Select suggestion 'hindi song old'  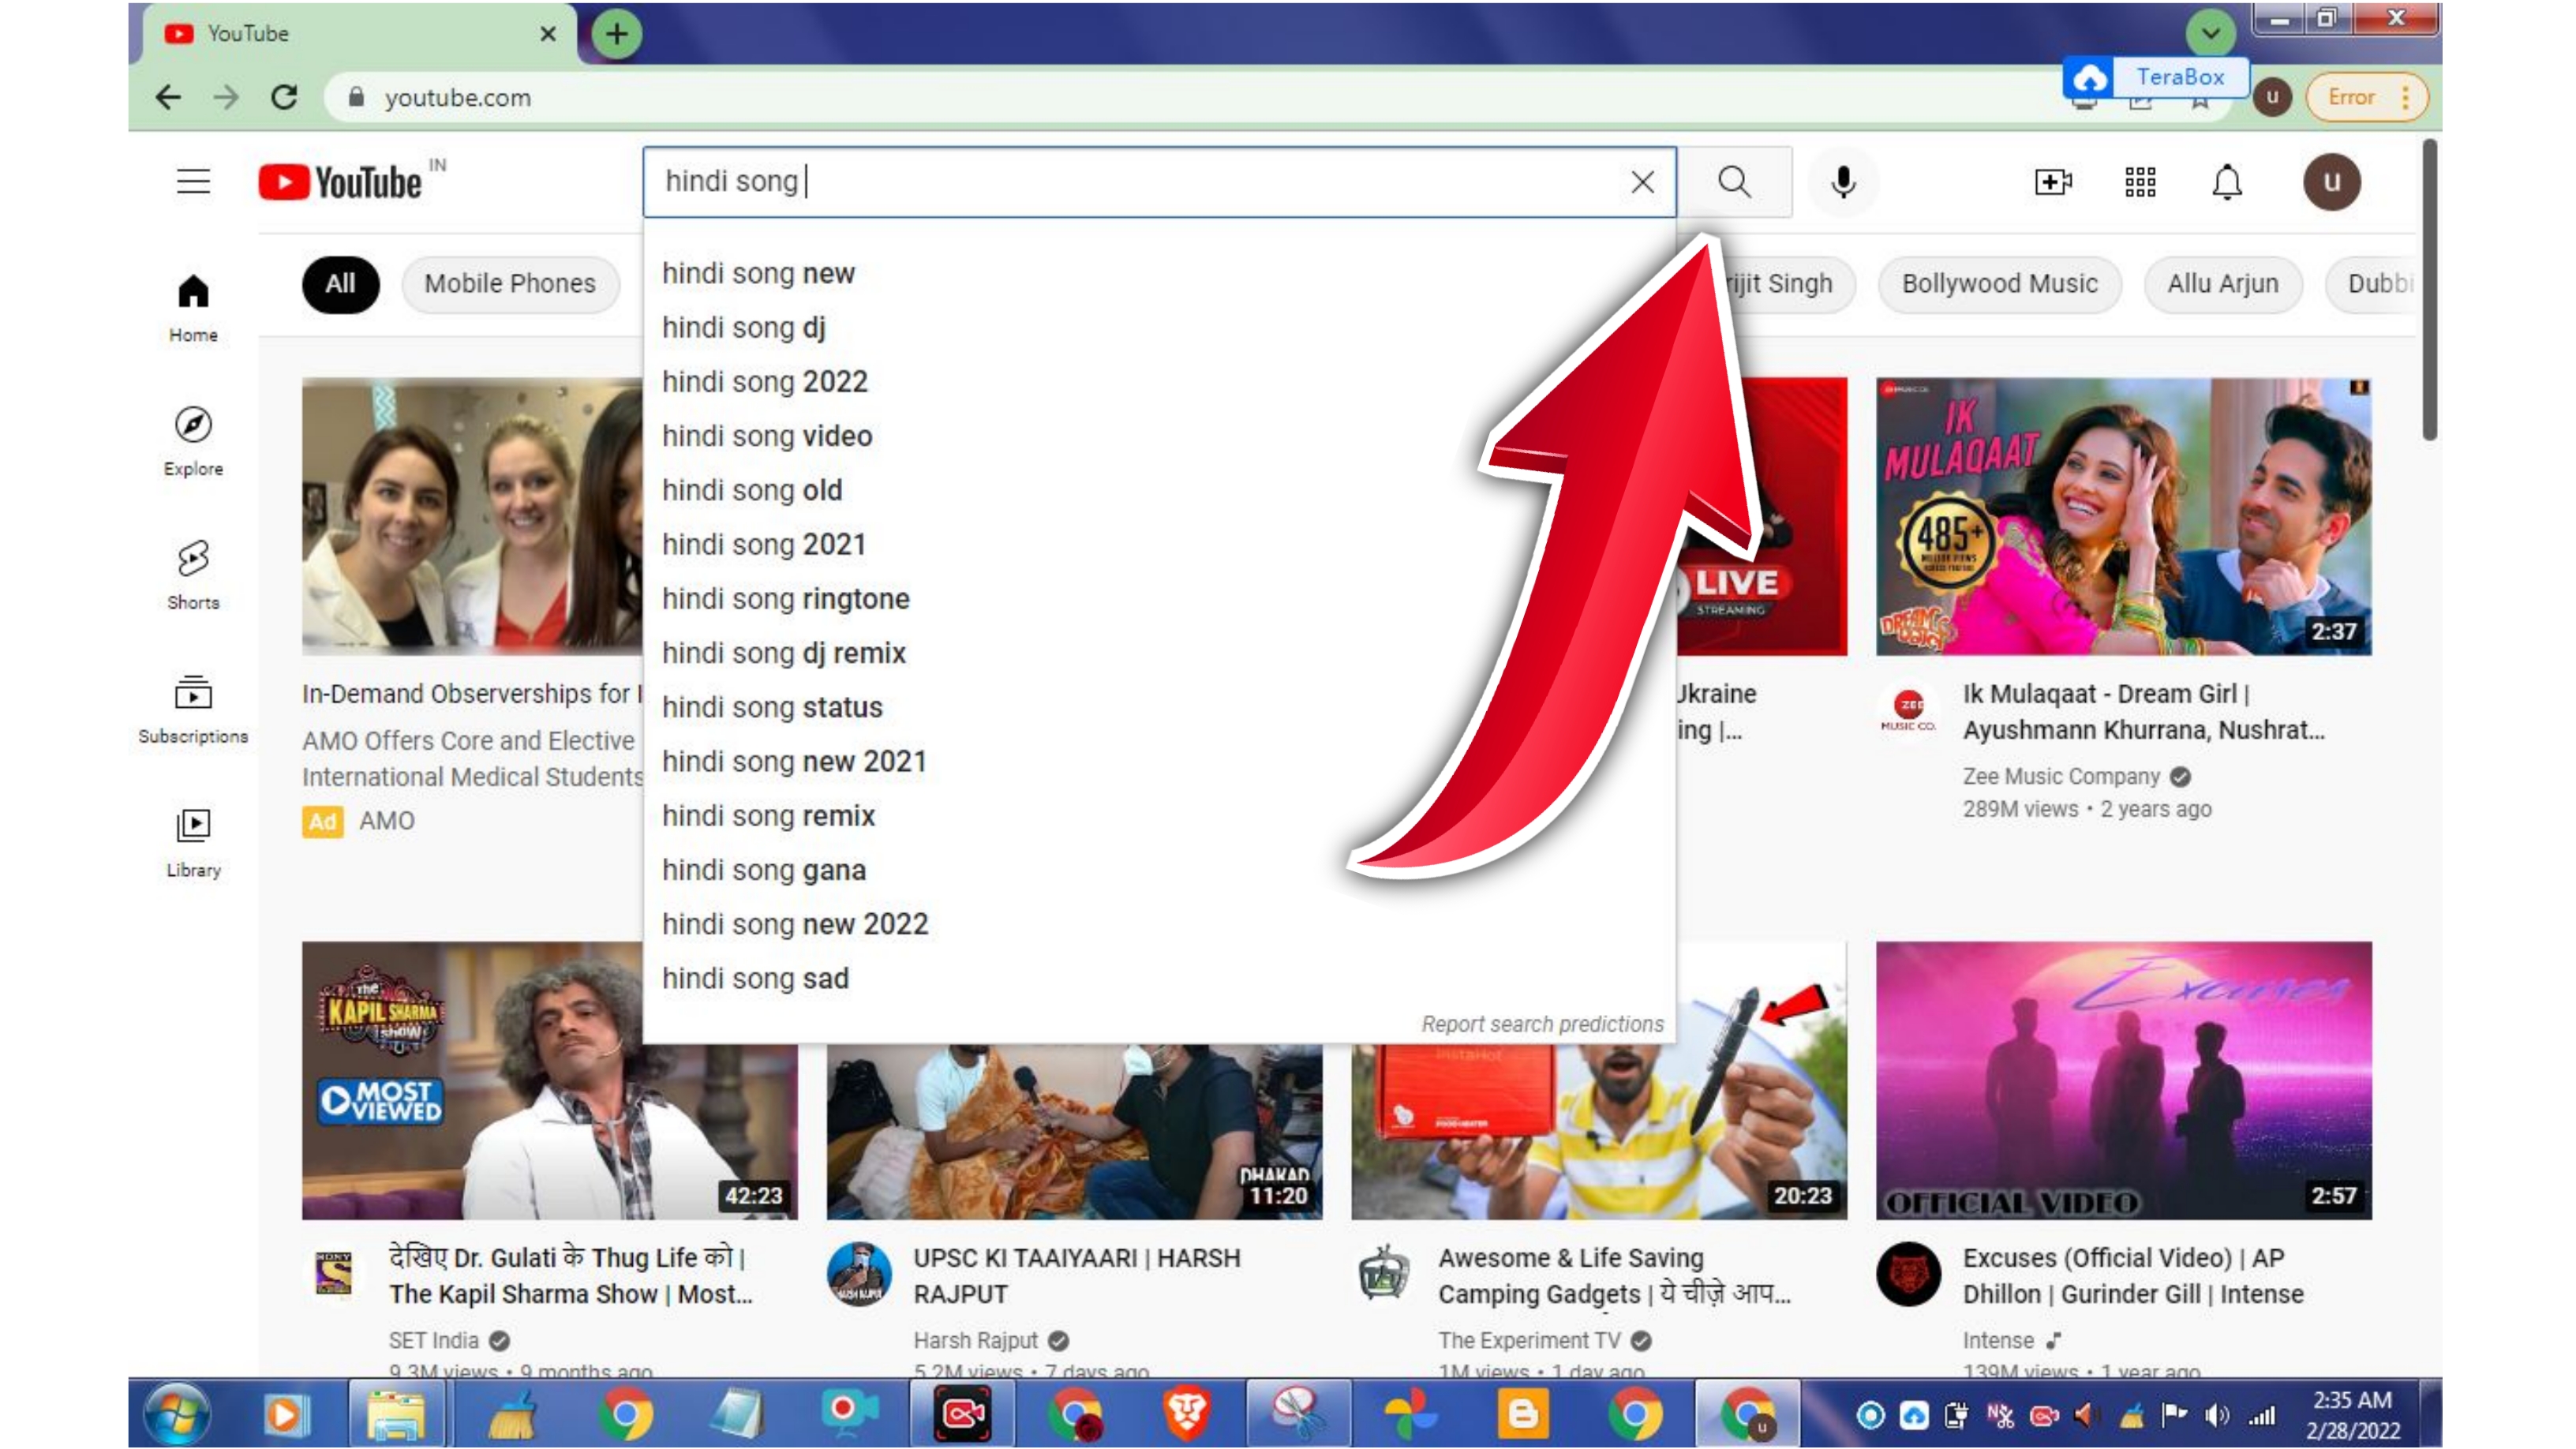[x=1159, y=490]
